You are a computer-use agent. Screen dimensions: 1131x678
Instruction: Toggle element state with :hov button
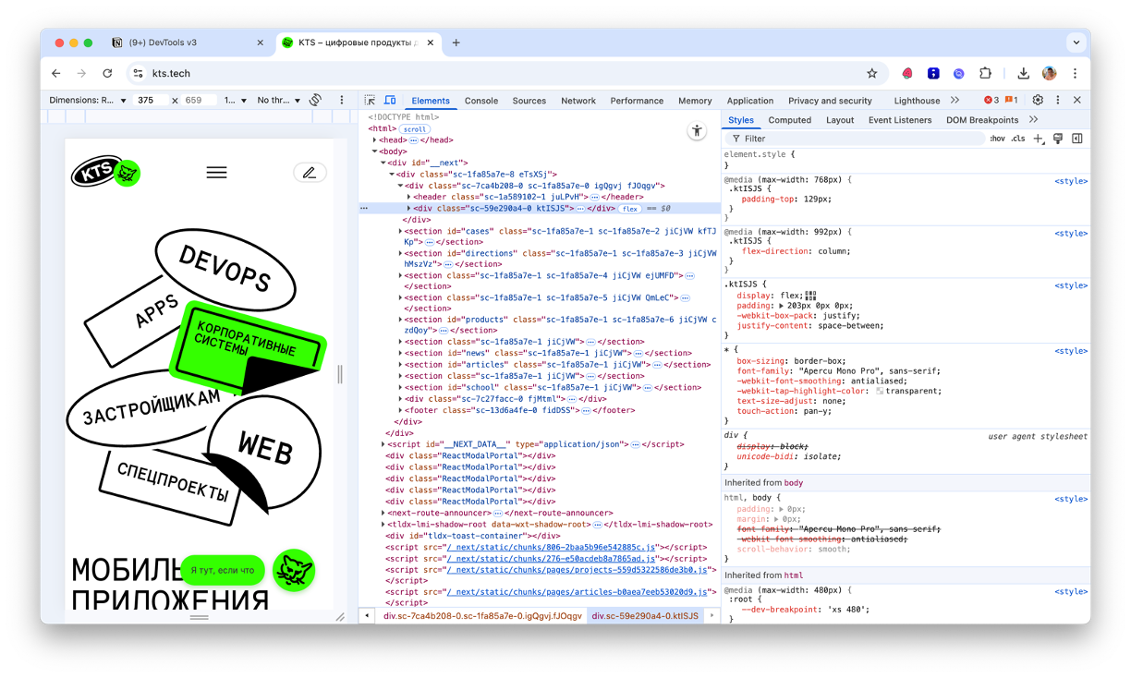click(996, 138)
